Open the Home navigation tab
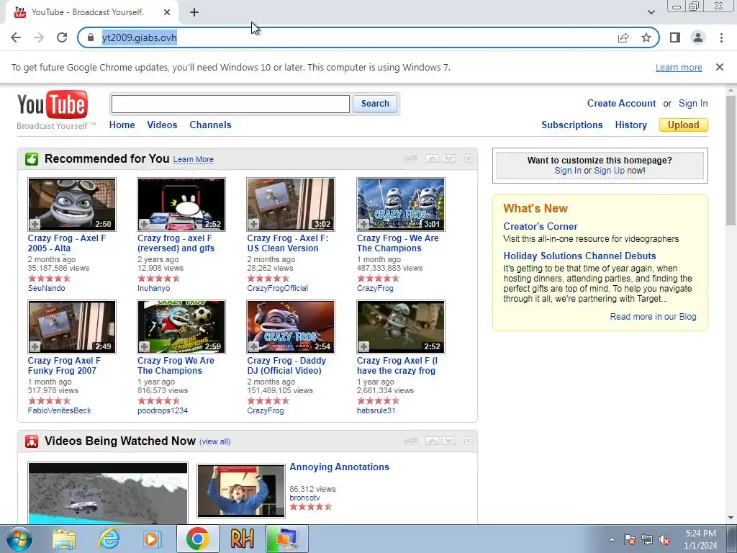The image size is (737, 553). pyautogui.click(x=122, y=125)
